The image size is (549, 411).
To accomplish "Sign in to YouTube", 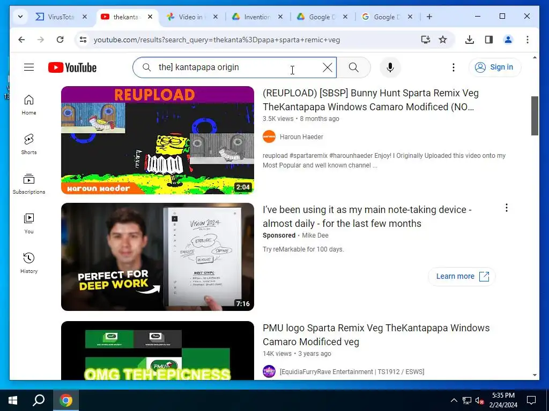I will click(494, 67).
